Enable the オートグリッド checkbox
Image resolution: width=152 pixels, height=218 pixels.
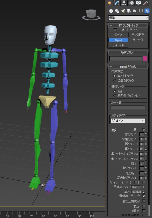tap(115, 30)
